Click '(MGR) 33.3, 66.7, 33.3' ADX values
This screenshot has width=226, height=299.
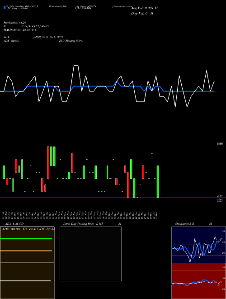pyautogui.click(x=48, y=37)
